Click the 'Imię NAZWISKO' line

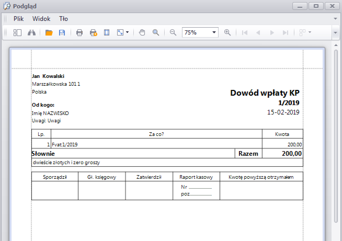[x=50, y=113]
